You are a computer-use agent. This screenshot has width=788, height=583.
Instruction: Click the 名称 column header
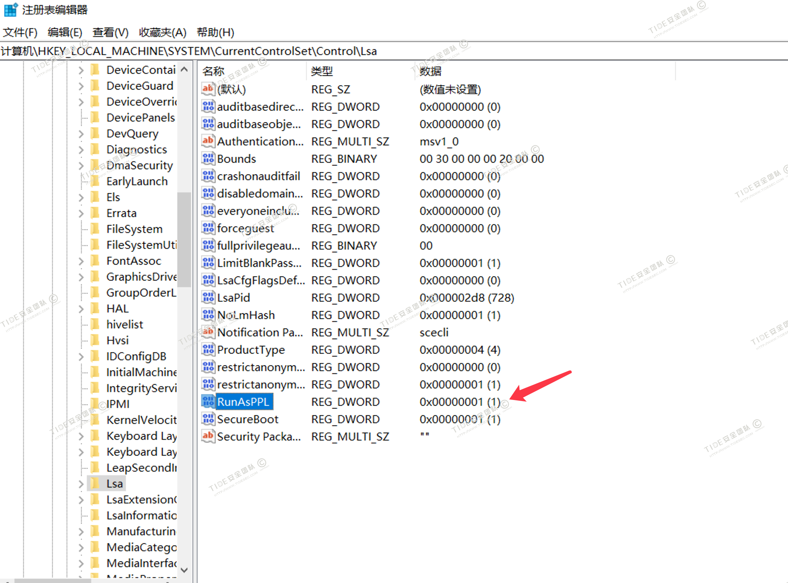pyautogui.click(x=213, y=71)
